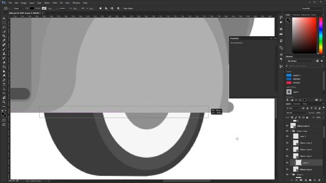Screen dimensions: 326x183
Task: Click the red library color swatch
Action: click(289, 83)
